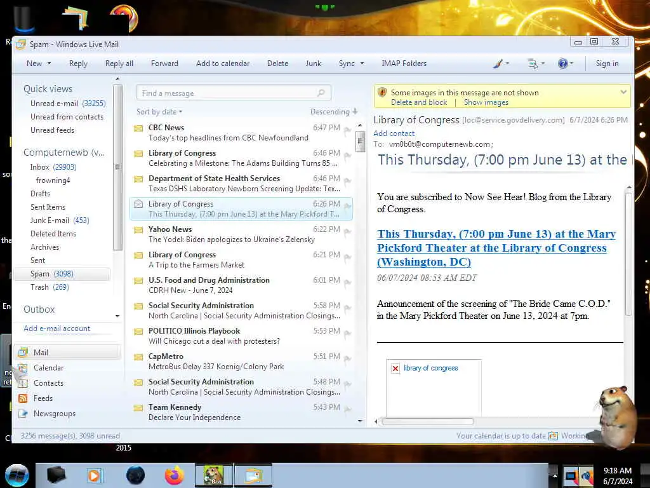The width and height of the screenshot is (650, 488).
Task: Flag the CBC News message
Action: pyautogui.click(x=347, y=131)
